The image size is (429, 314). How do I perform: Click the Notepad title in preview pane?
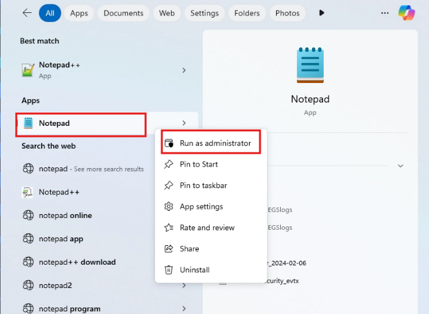[310, 99]
